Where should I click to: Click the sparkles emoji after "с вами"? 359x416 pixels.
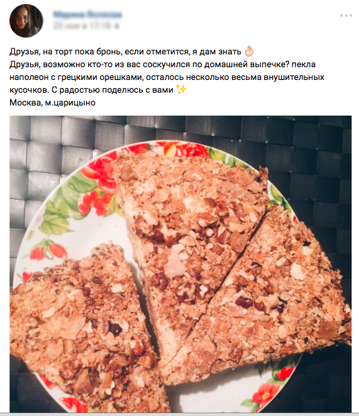pyautogui.click(x=182, y=89)
